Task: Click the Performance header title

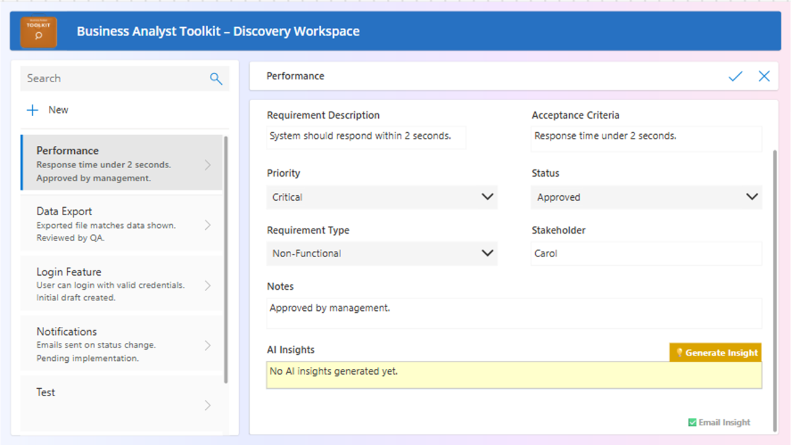Action: tap(295, 76)
